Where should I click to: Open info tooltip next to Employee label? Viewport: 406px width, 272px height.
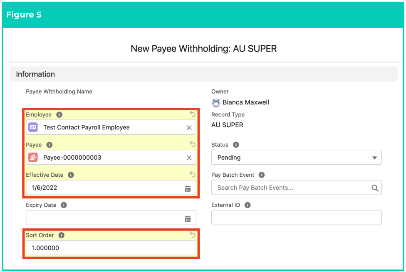coord(59,115)
